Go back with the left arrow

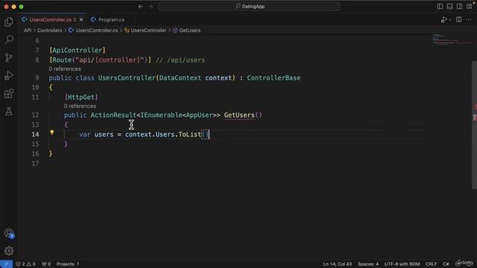(141, 7)
